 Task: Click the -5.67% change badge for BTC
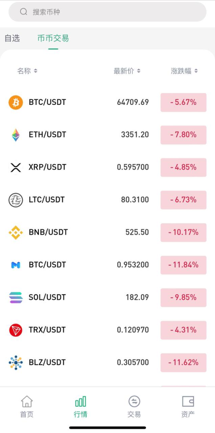pos(184,102)
